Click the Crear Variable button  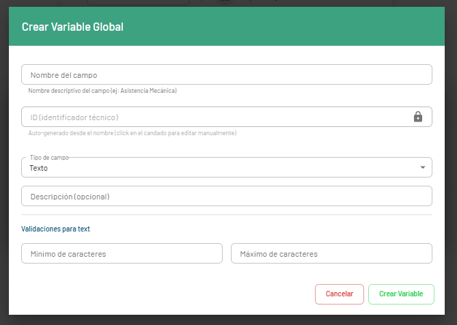pos(401,294)
